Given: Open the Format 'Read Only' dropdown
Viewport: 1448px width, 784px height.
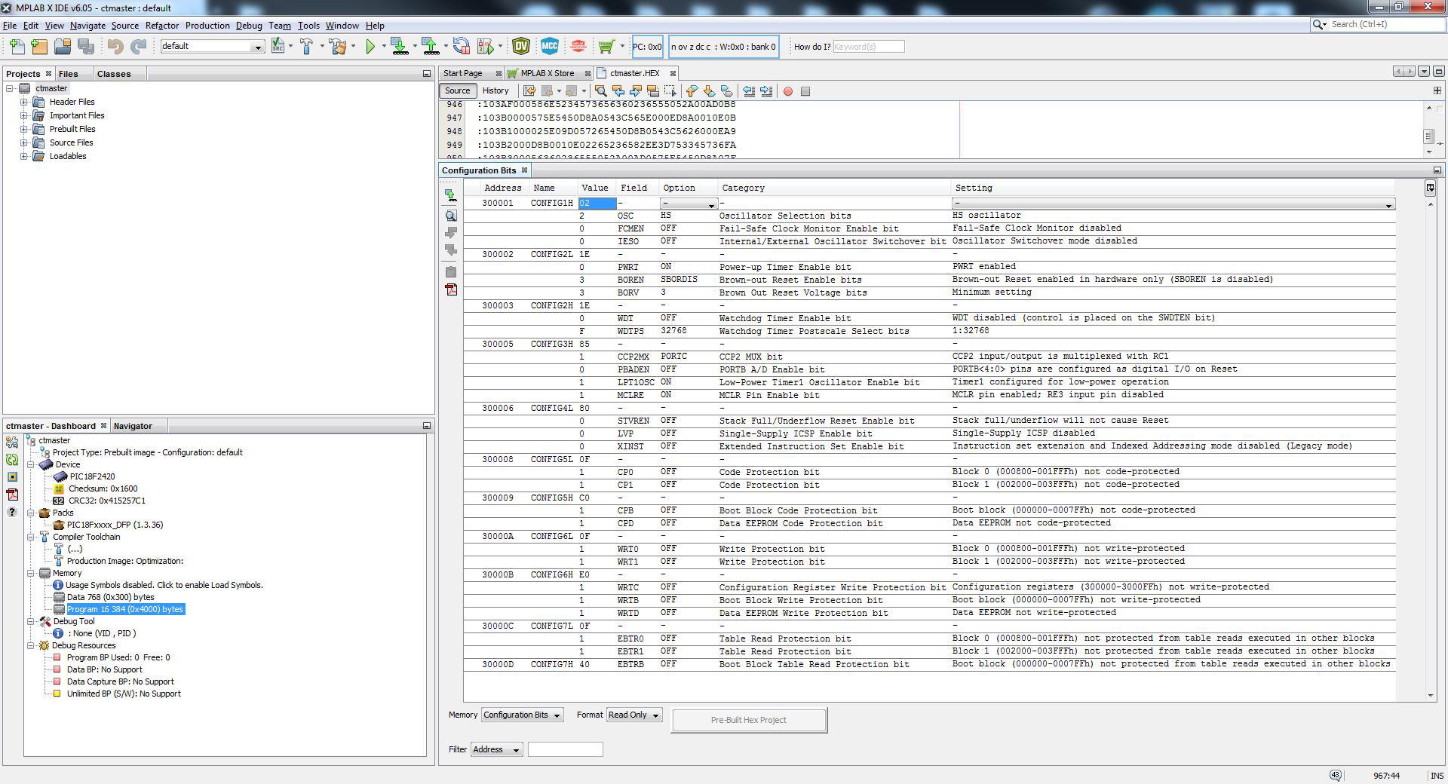Looking at the screenshot, I should click(x=633, y=715).
